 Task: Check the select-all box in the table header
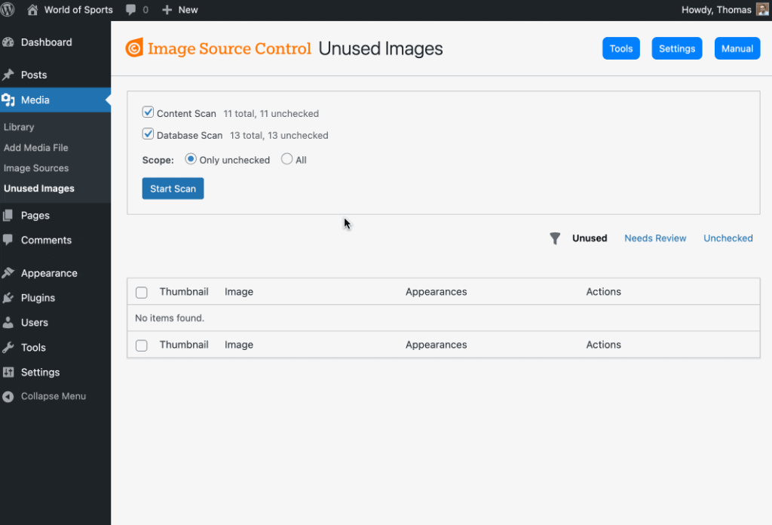[x=141, y=292]
